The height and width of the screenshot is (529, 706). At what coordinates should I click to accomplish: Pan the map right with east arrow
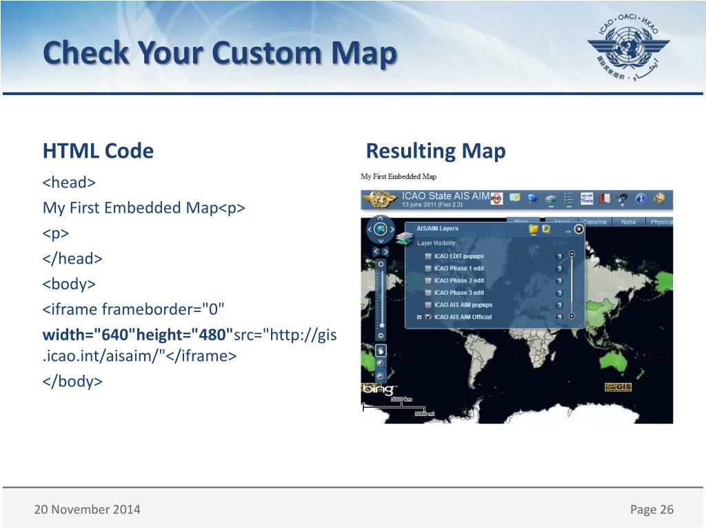(x=392, y=229)
